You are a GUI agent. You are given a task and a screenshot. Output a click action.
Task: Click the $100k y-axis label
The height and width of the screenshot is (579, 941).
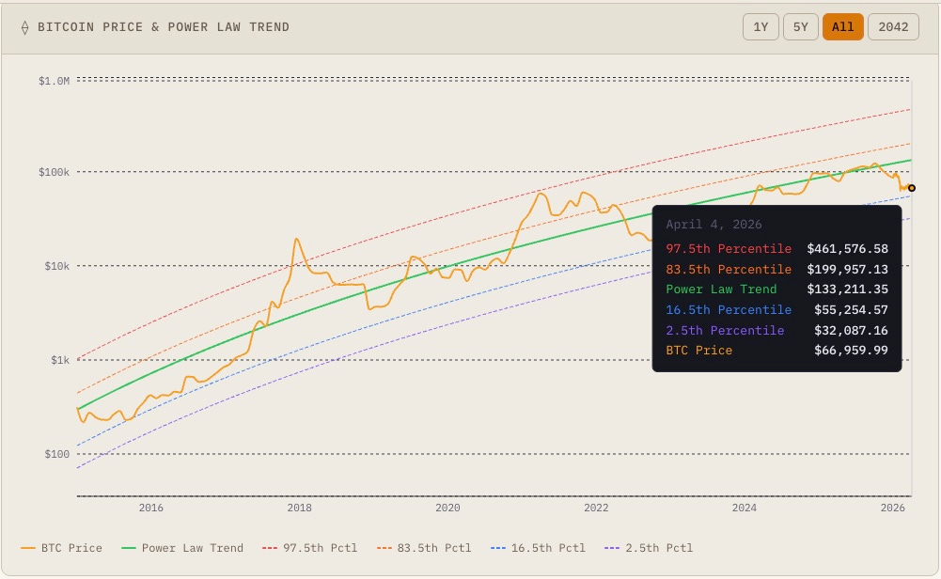click(x=54, y=172)
